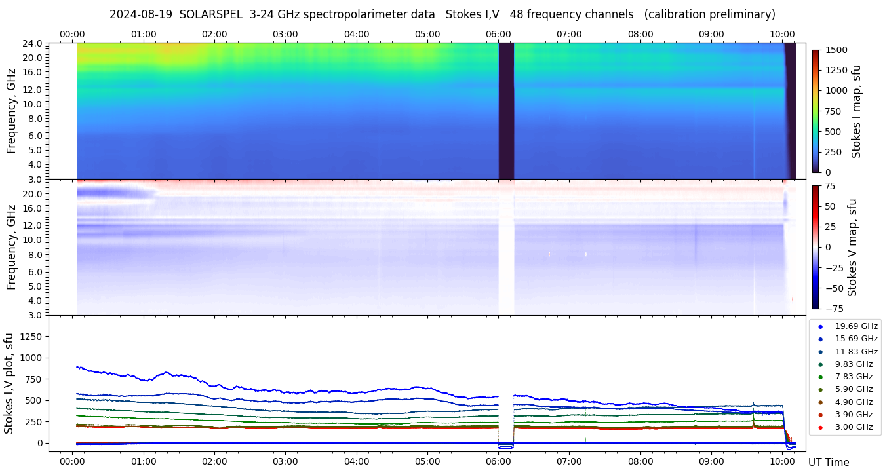The width and height of the screenshot is (885, 475).
Task: Click the 05:00 tick label on the bottom axis
Action: point(427,461)
